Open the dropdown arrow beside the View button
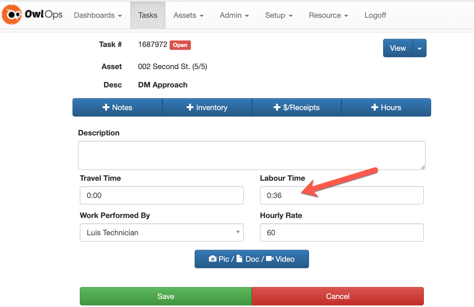Image resolution: width=474 pixels, height=307 pixels. point(419,48)
